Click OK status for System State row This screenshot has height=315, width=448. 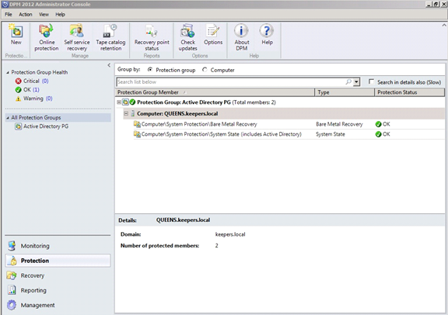pos(383,134)
